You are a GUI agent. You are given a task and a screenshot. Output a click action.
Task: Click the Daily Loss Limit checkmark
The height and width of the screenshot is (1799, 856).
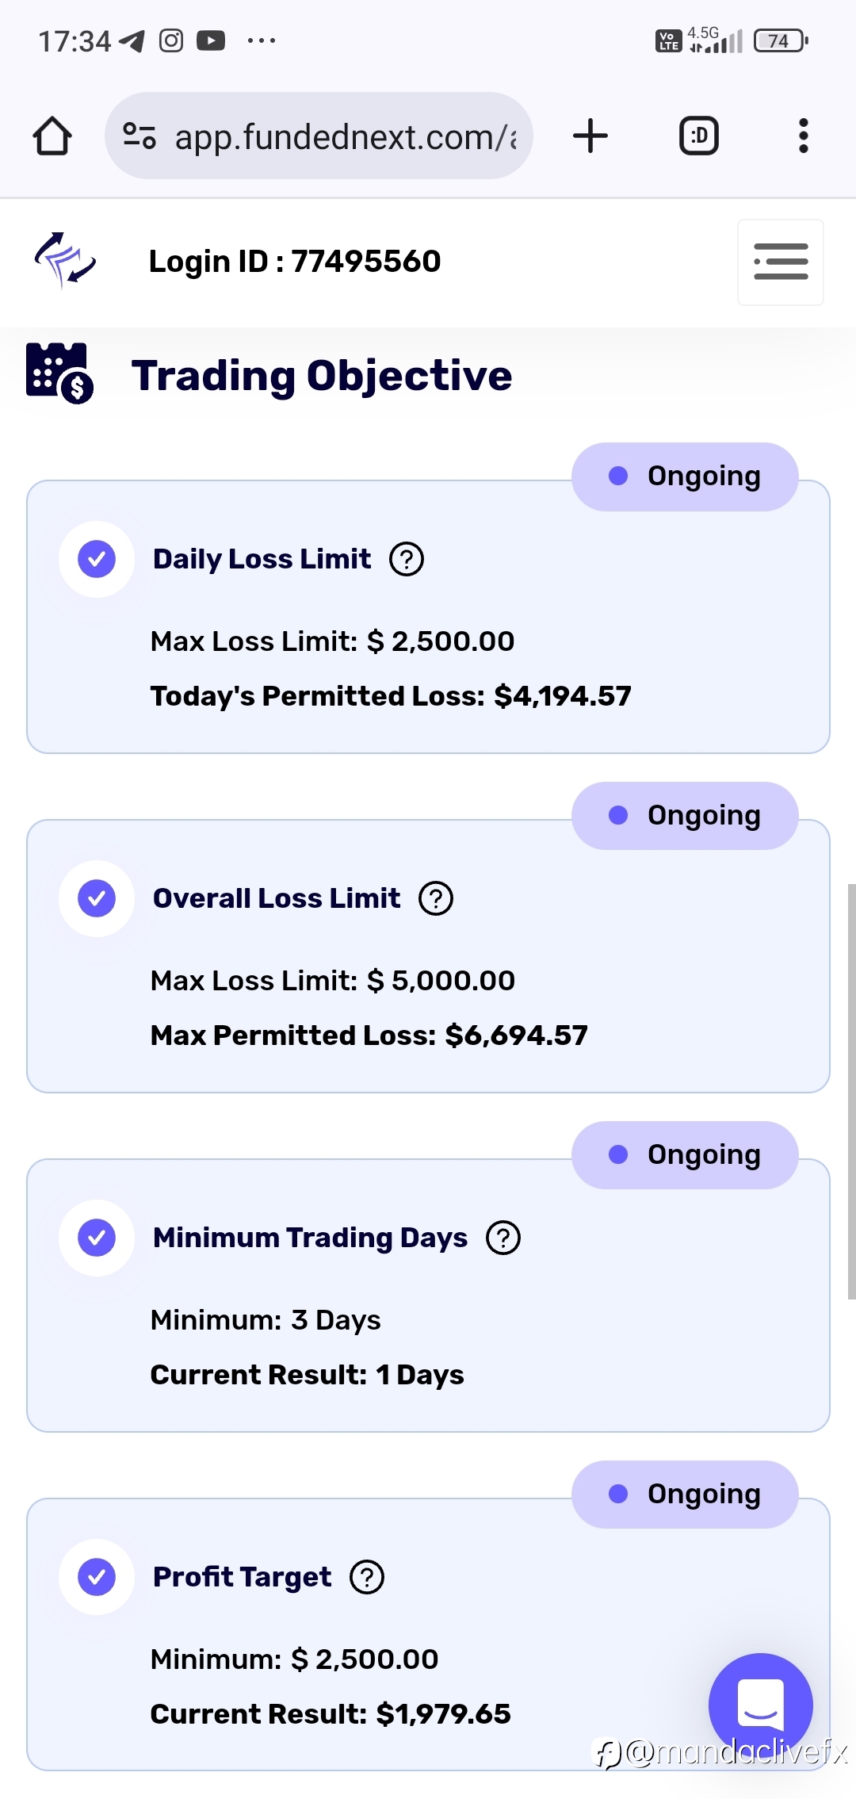[x=97, y=559]
